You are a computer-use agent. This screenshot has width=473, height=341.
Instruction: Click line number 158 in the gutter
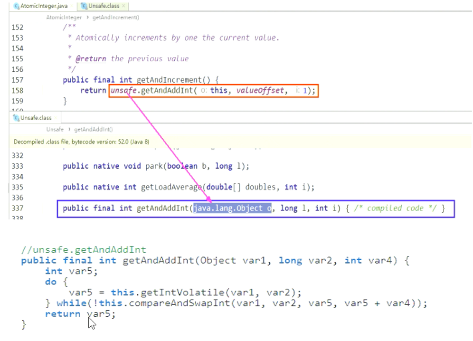[x=17, y=91]
